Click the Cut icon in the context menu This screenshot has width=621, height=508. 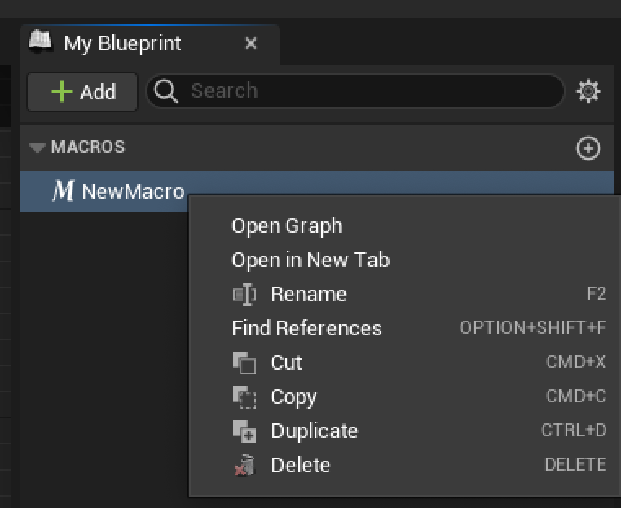(x=244, y=363)
